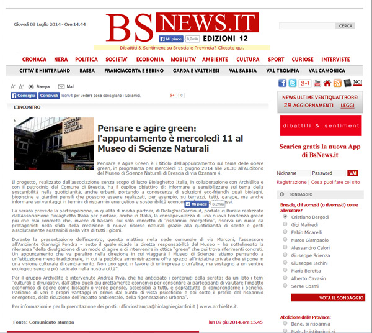
Task: Open the YouTube icon
Action: coord(317,83)
